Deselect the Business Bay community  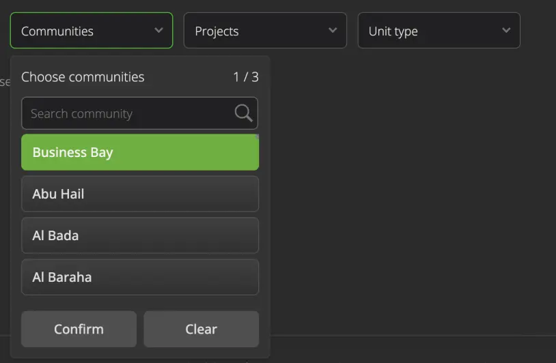pos(140,152)
